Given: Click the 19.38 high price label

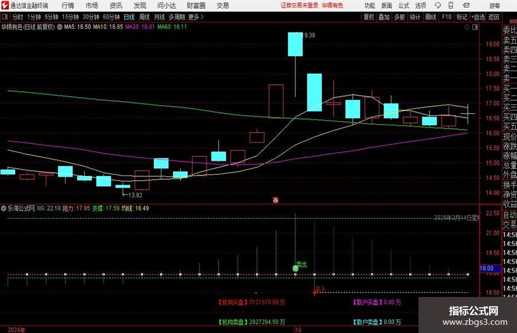Looking at the screenshot, I should (309, 36).
